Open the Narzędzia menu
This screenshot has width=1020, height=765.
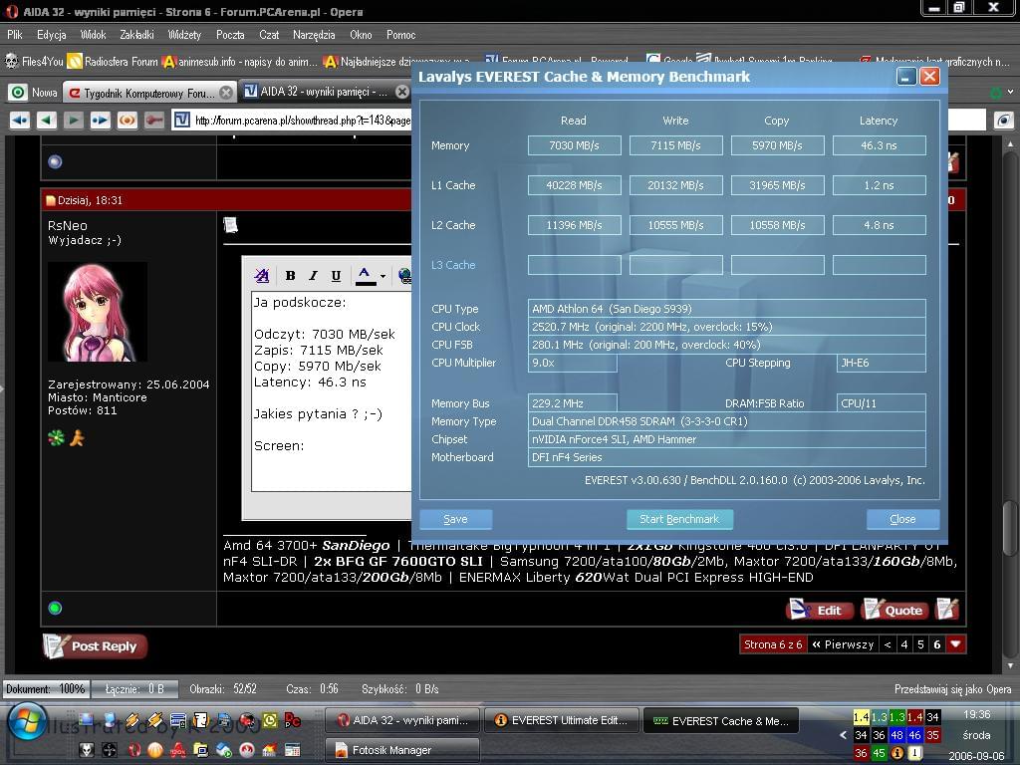(x=314, y=35)
